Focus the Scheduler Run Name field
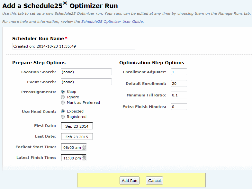This screenshot has width=252, height=189. click(74, 46)
